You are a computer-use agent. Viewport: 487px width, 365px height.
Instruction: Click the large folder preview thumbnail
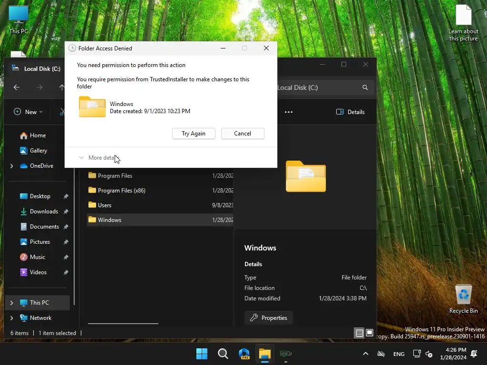coord(306,176)
